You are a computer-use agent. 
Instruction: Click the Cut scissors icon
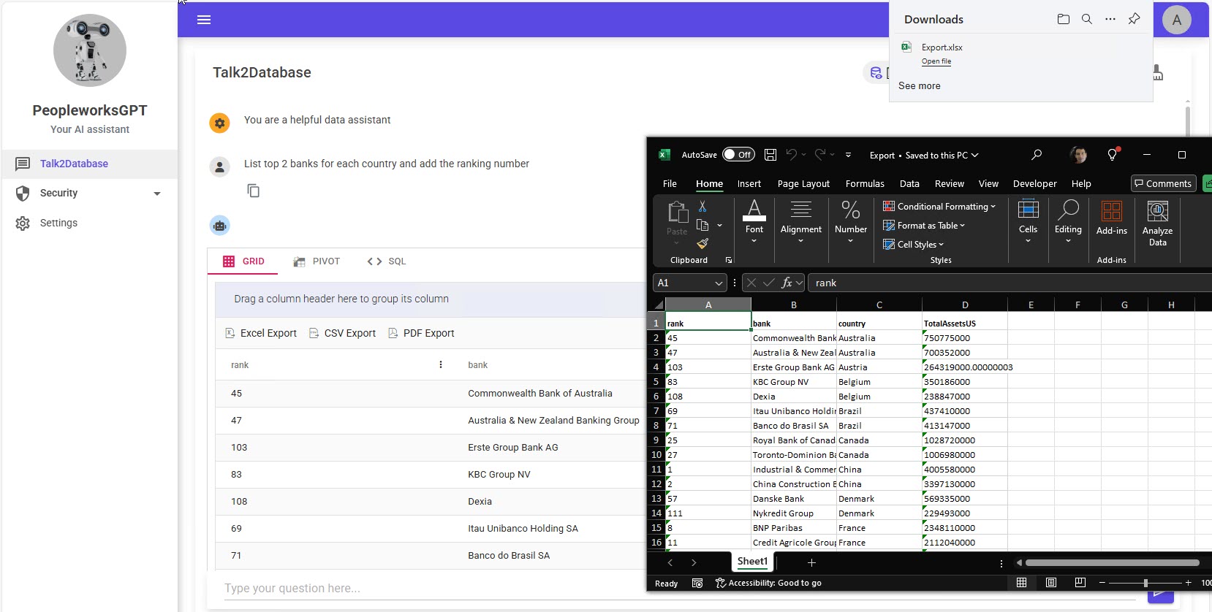tap(702, 207)
